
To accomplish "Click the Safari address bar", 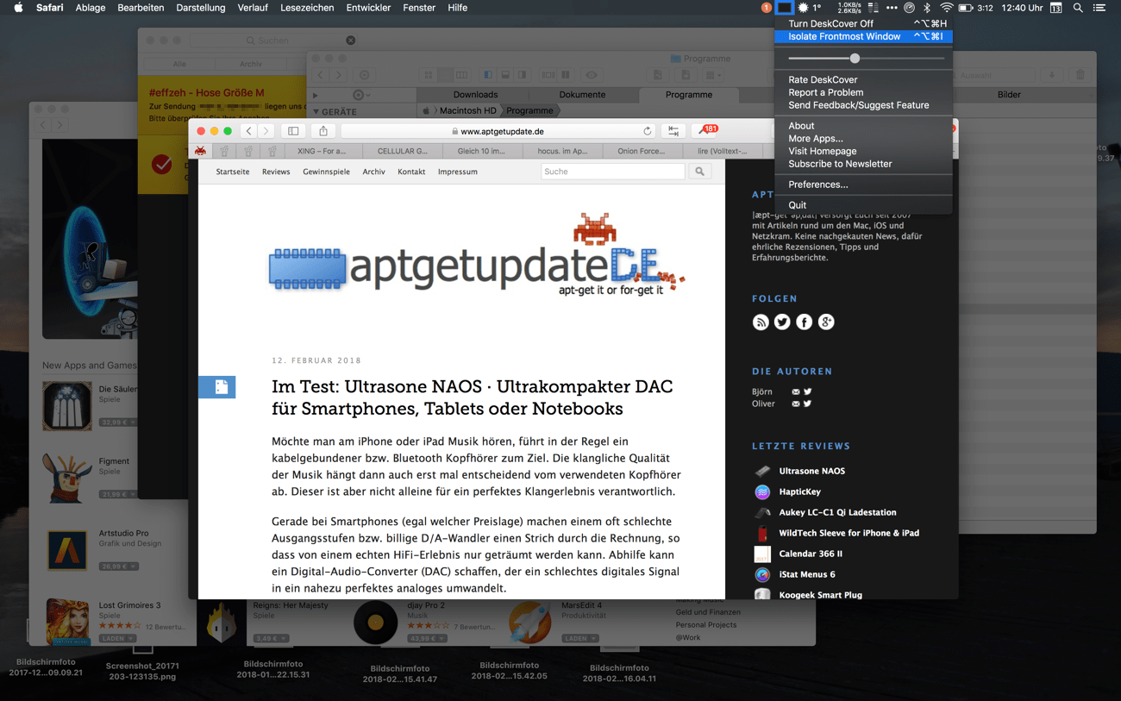I will 497,131.
